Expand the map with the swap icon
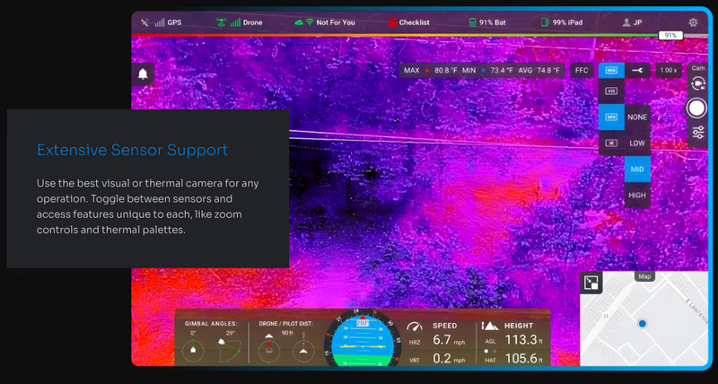 pos(591,284)
